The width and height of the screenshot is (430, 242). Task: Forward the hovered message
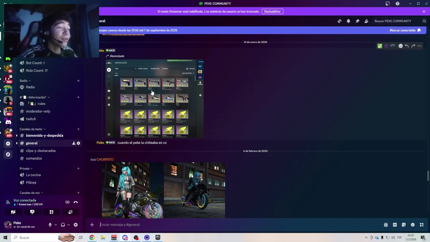[x=413, y=46]
